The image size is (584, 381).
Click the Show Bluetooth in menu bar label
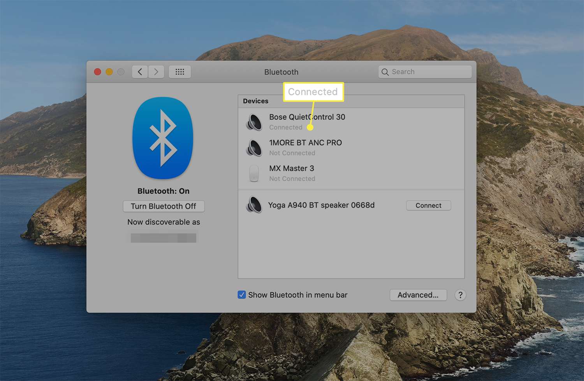[x=298, y=295]
